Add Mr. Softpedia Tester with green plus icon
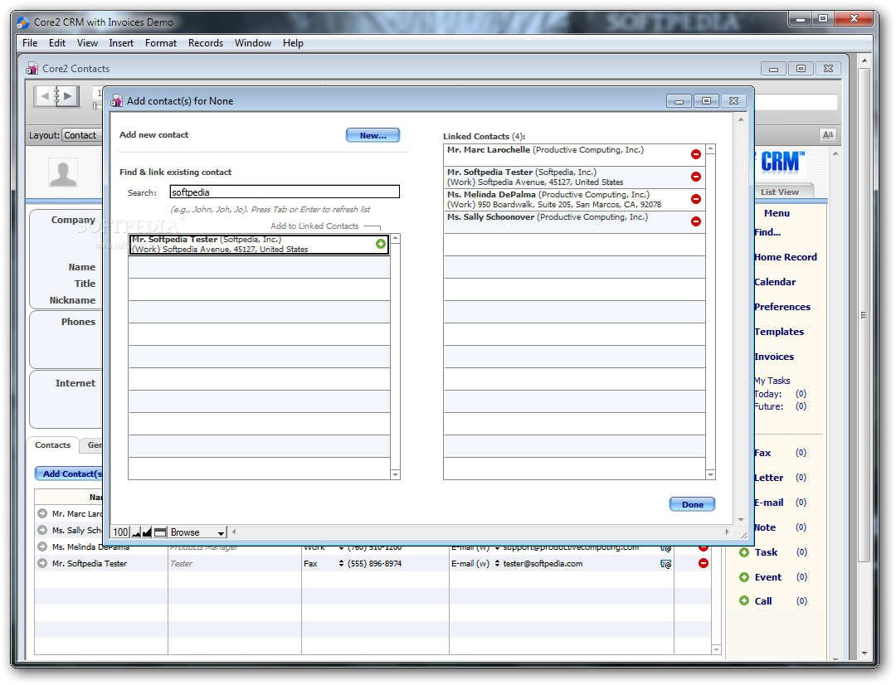 coord(381,244)
